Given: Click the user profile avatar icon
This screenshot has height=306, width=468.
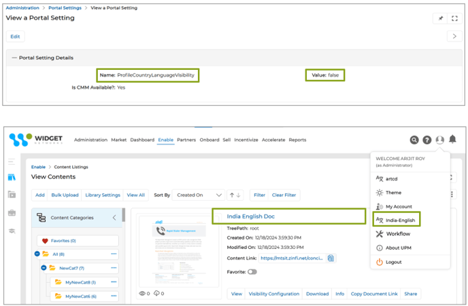Looking at the screenshot, I should pyautogui.click(x=439, y=140).
